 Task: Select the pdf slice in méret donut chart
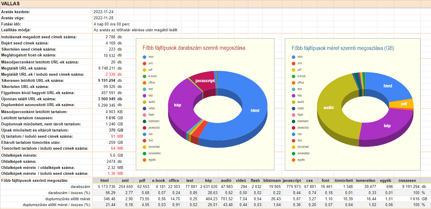pyautogui.click(x=404, y=104)
